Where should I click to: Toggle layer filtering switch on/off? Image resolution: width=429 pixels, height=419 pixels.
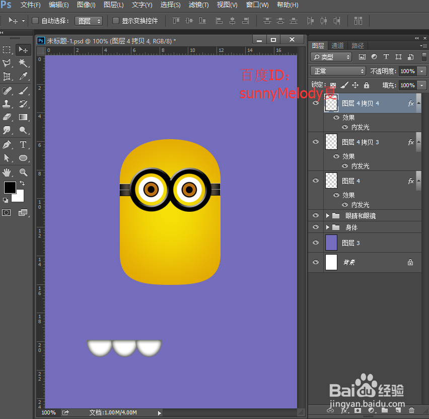click(424, 57)
